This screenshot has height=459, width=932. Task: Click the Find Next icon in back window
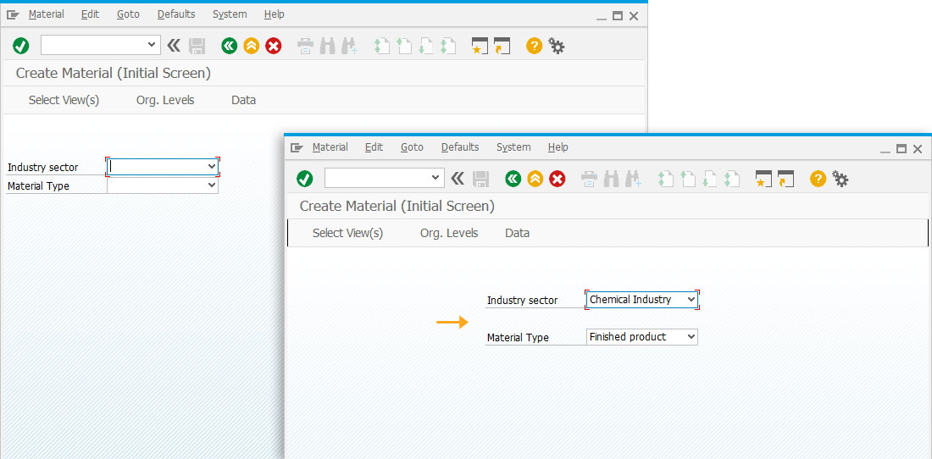pyautogui.click(x=349, y=47)
